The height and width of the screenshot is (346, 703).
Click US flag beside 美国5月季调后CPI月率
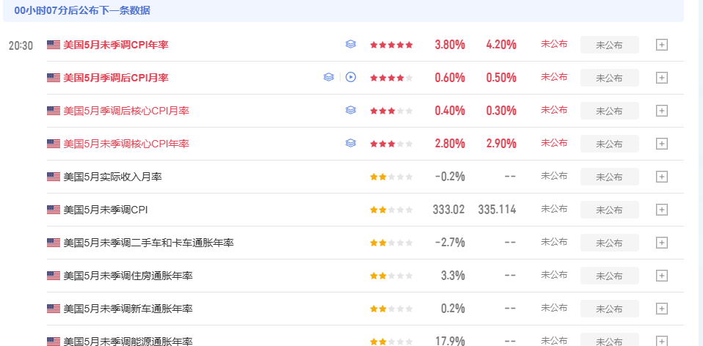[54, 78]
